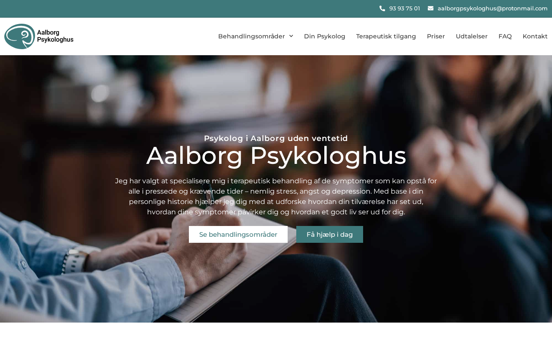Image resolution: width=552 pixels, height=345 pixels.
Task: Click the Få hjælp i dag button
Action: coord(329,235)
